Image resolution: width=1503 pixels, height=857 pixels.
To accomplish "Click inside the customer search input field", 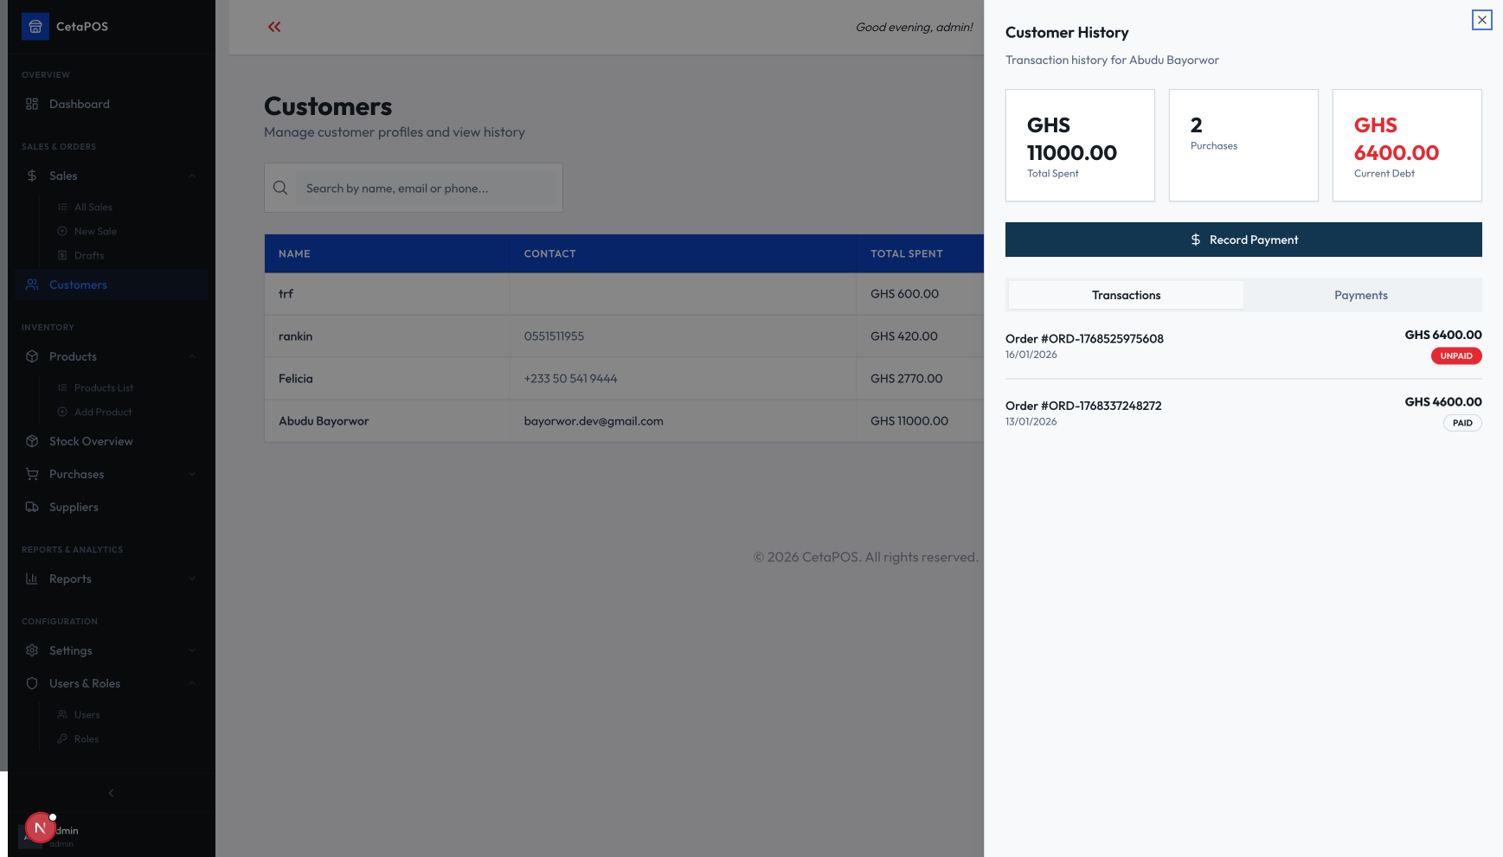I will click(424, 188).
